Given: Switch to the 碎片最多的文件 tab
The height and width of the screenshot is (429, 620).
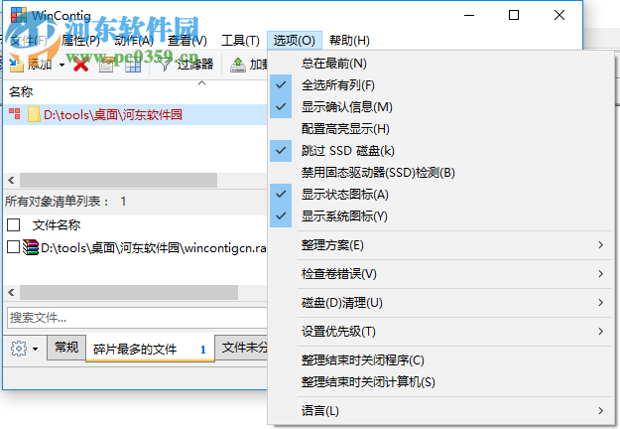Looking at the screenshot, I should (150, 349).
